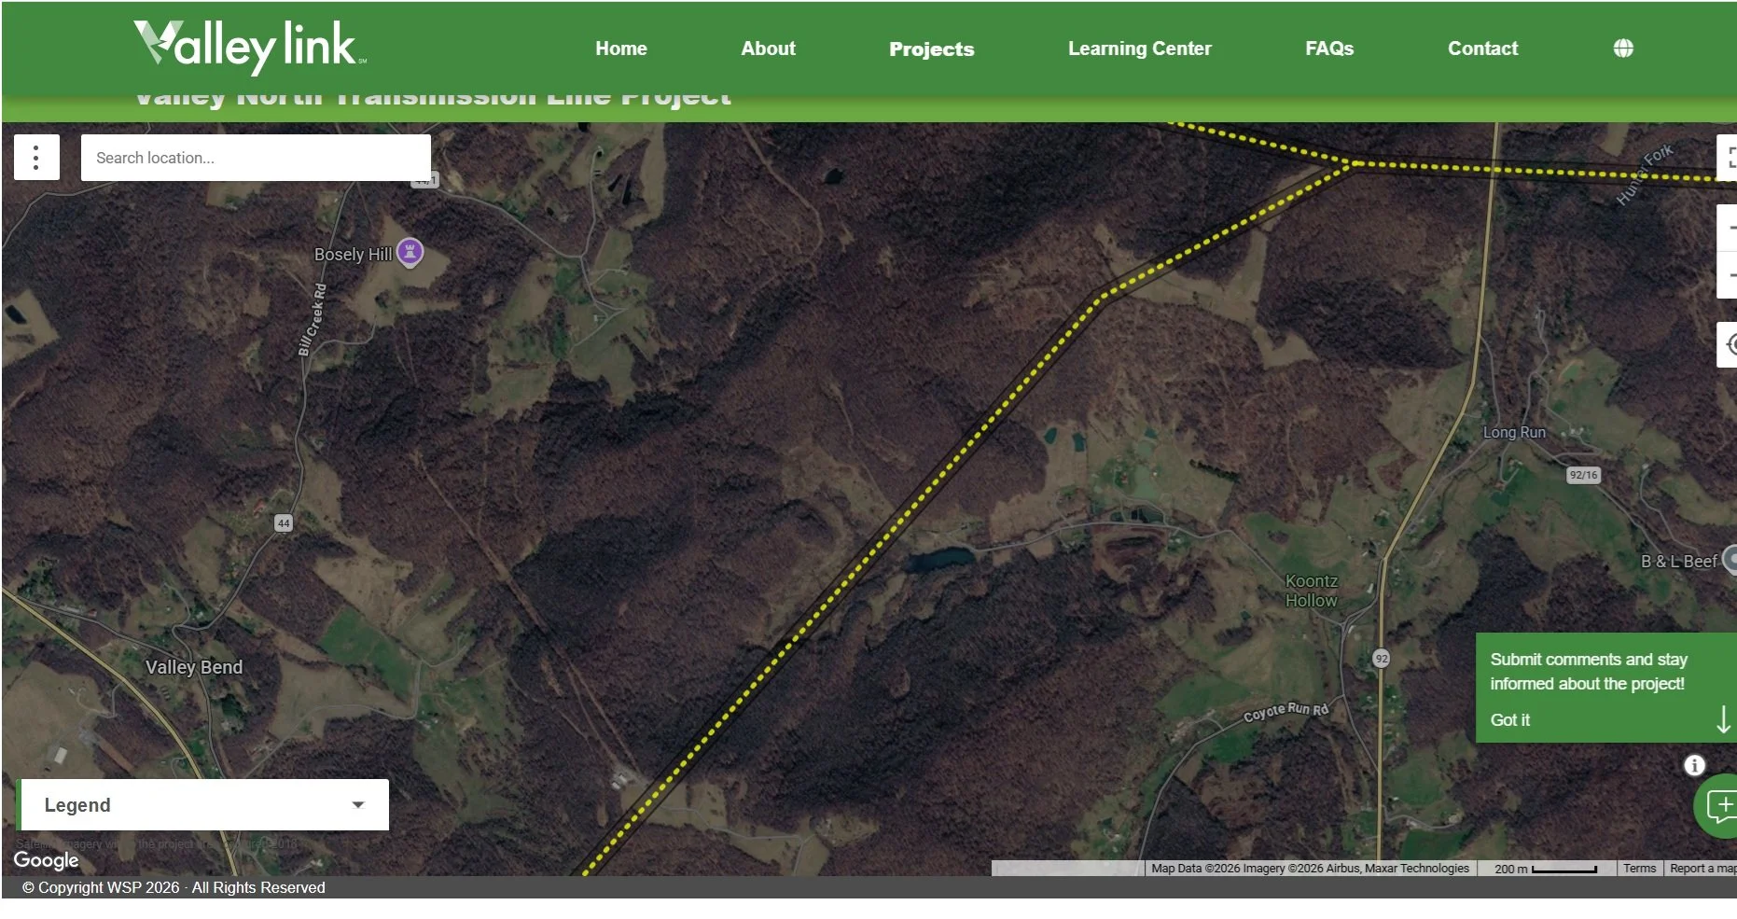This screenshot has height=919, width=1737.
Task: Click the Valley Bend place label
Action: [194, 667]
